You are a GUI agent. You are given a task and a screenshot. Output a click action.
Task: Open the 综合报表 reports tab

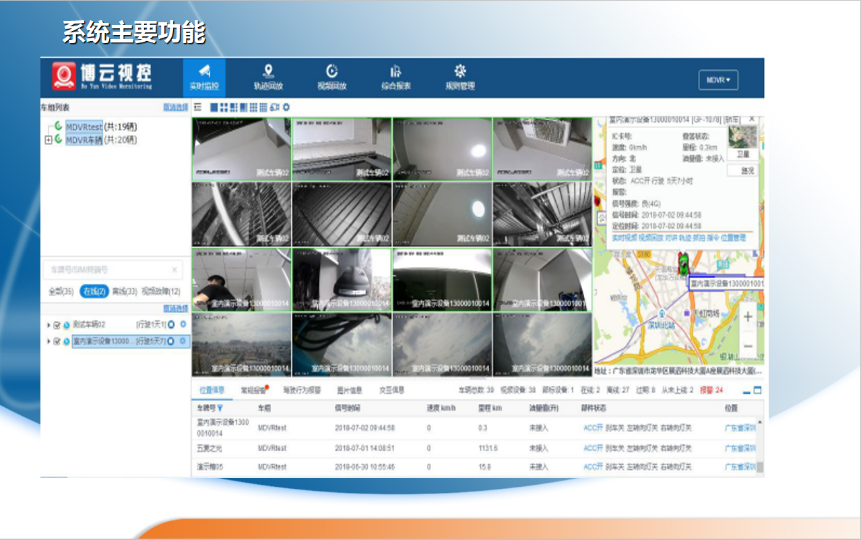pos(396,78)
